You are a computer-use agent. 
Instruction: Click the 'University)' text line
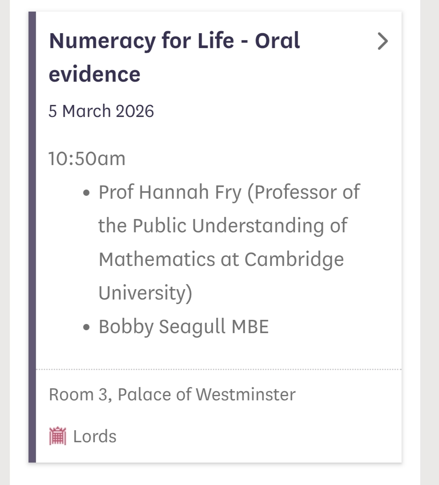[145, 293]
